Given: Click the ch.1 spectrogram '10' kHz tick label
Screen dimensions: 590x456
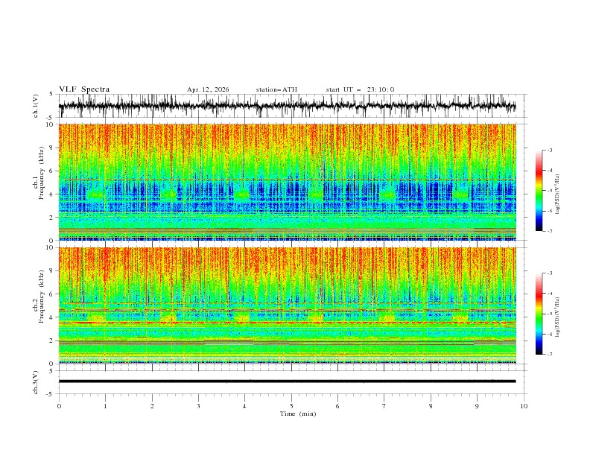Looking at the screenshot, I should pyautogui.click(x=49, y=124).
